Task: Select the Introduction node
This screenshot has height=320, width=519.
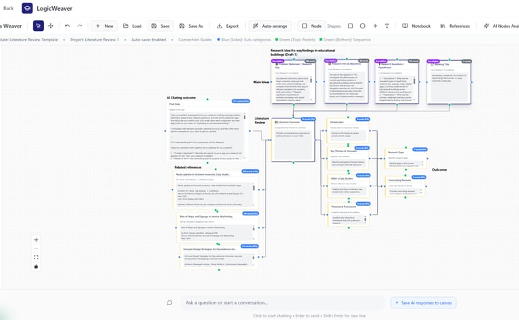Action: pyautogui.click(x=348, y=130)
